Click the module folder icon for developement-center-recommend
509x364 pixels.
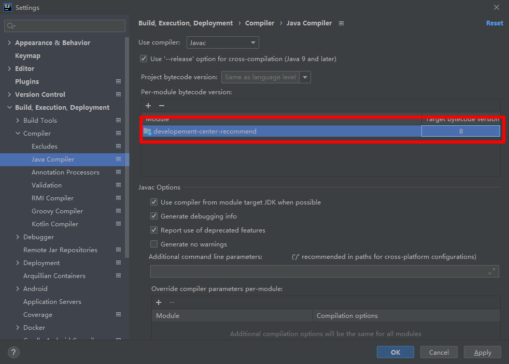148,132
